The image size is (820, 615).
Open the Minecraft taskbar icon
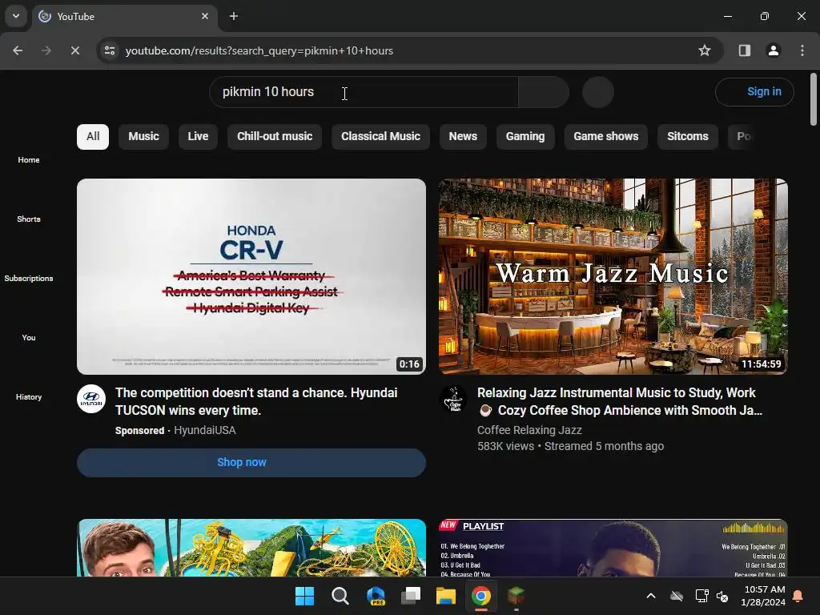(x=517, y=596)
